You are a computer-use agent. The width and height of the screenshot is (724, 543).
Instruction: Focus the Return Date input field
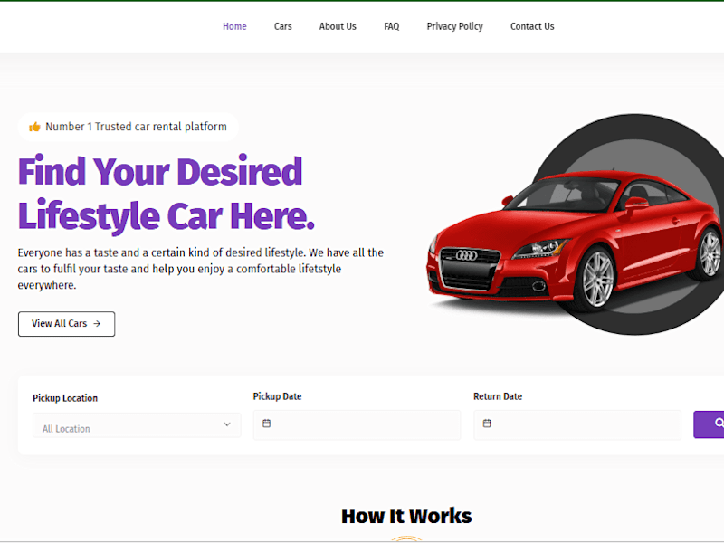(577, 424)
